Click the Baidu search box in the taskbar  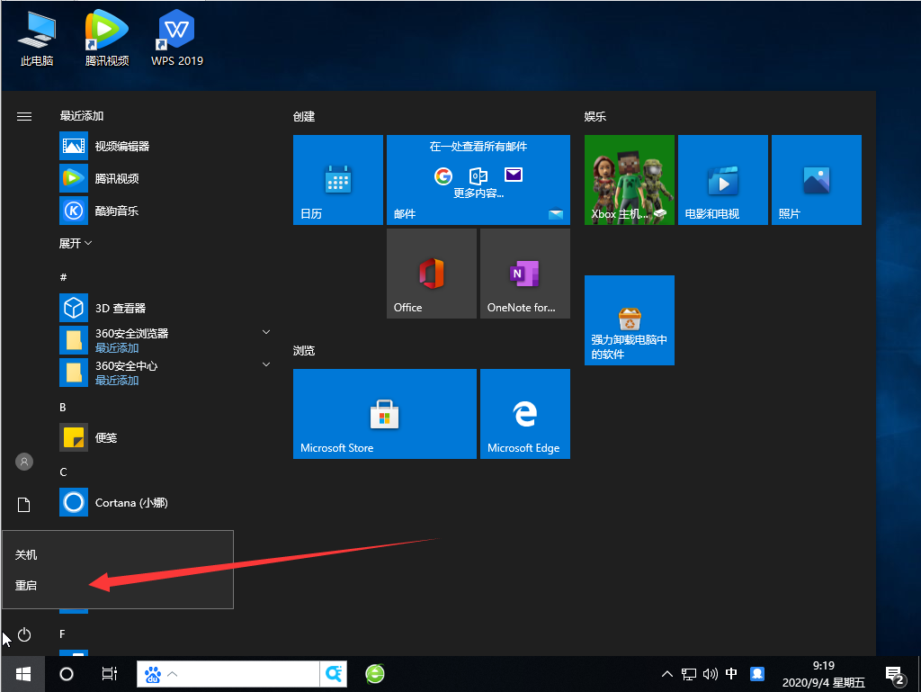(x=243, y=673)
